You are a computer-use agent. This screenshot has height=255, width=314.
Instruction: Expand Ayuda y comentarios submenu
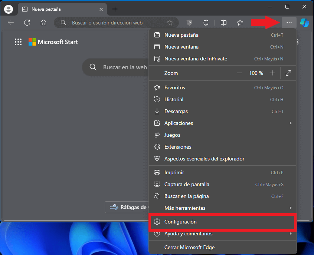click(x=223, y=234)
